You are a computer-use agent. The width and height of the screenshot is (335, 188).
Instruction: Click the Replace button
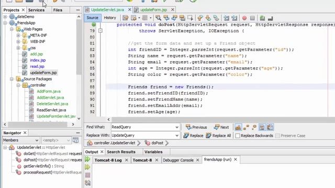tap(193, 136)
